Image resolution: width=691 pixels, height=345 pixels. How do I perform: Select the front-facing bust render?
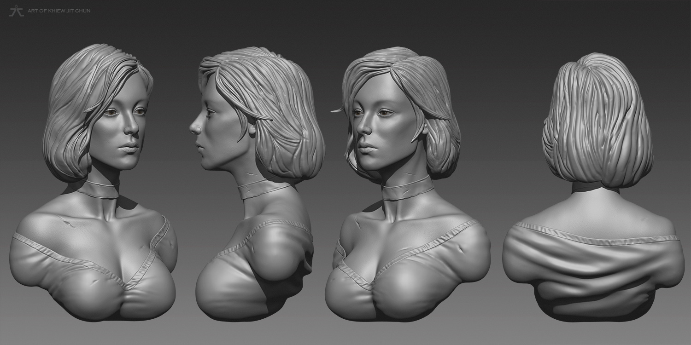[x=94, y=183]
